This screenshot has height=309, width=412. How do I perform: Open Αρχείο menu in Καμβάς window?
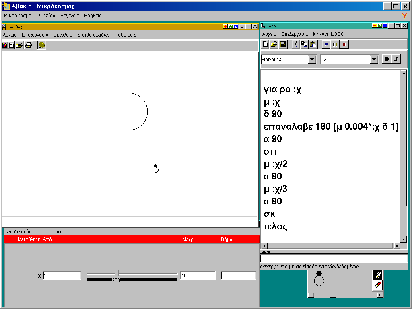pos(10,35)
